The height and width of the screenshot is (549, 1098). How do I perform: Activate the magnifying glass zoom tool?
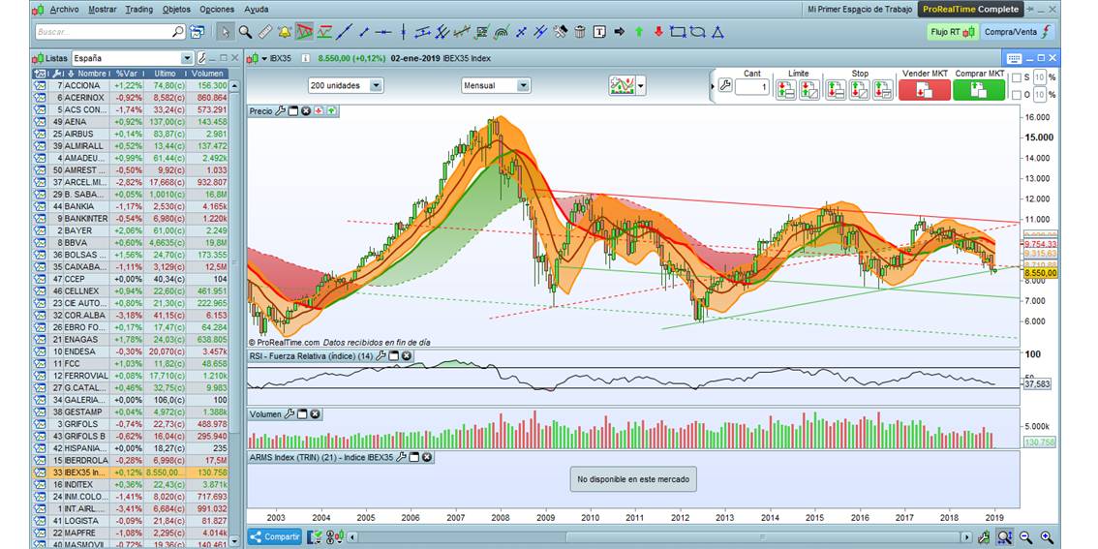[x=245, y=32]
